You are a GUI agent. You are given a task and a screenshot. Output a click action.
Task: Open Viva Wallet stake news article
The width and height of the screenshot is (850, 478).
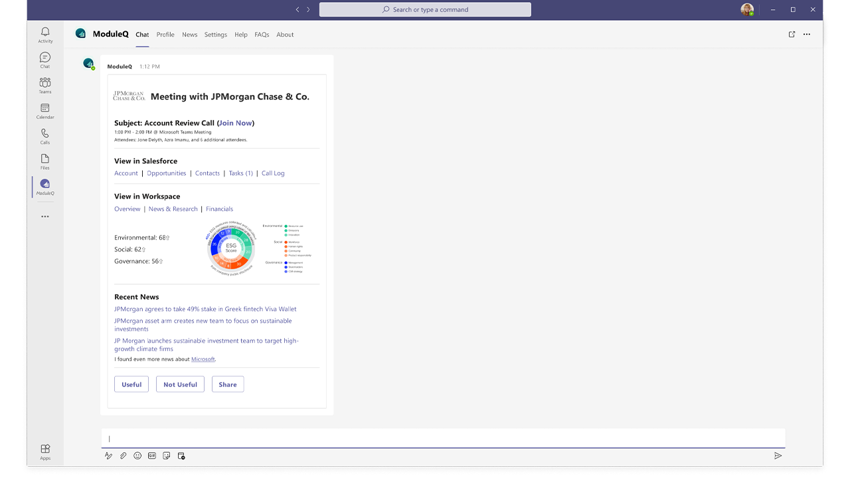tap(205, 309)
